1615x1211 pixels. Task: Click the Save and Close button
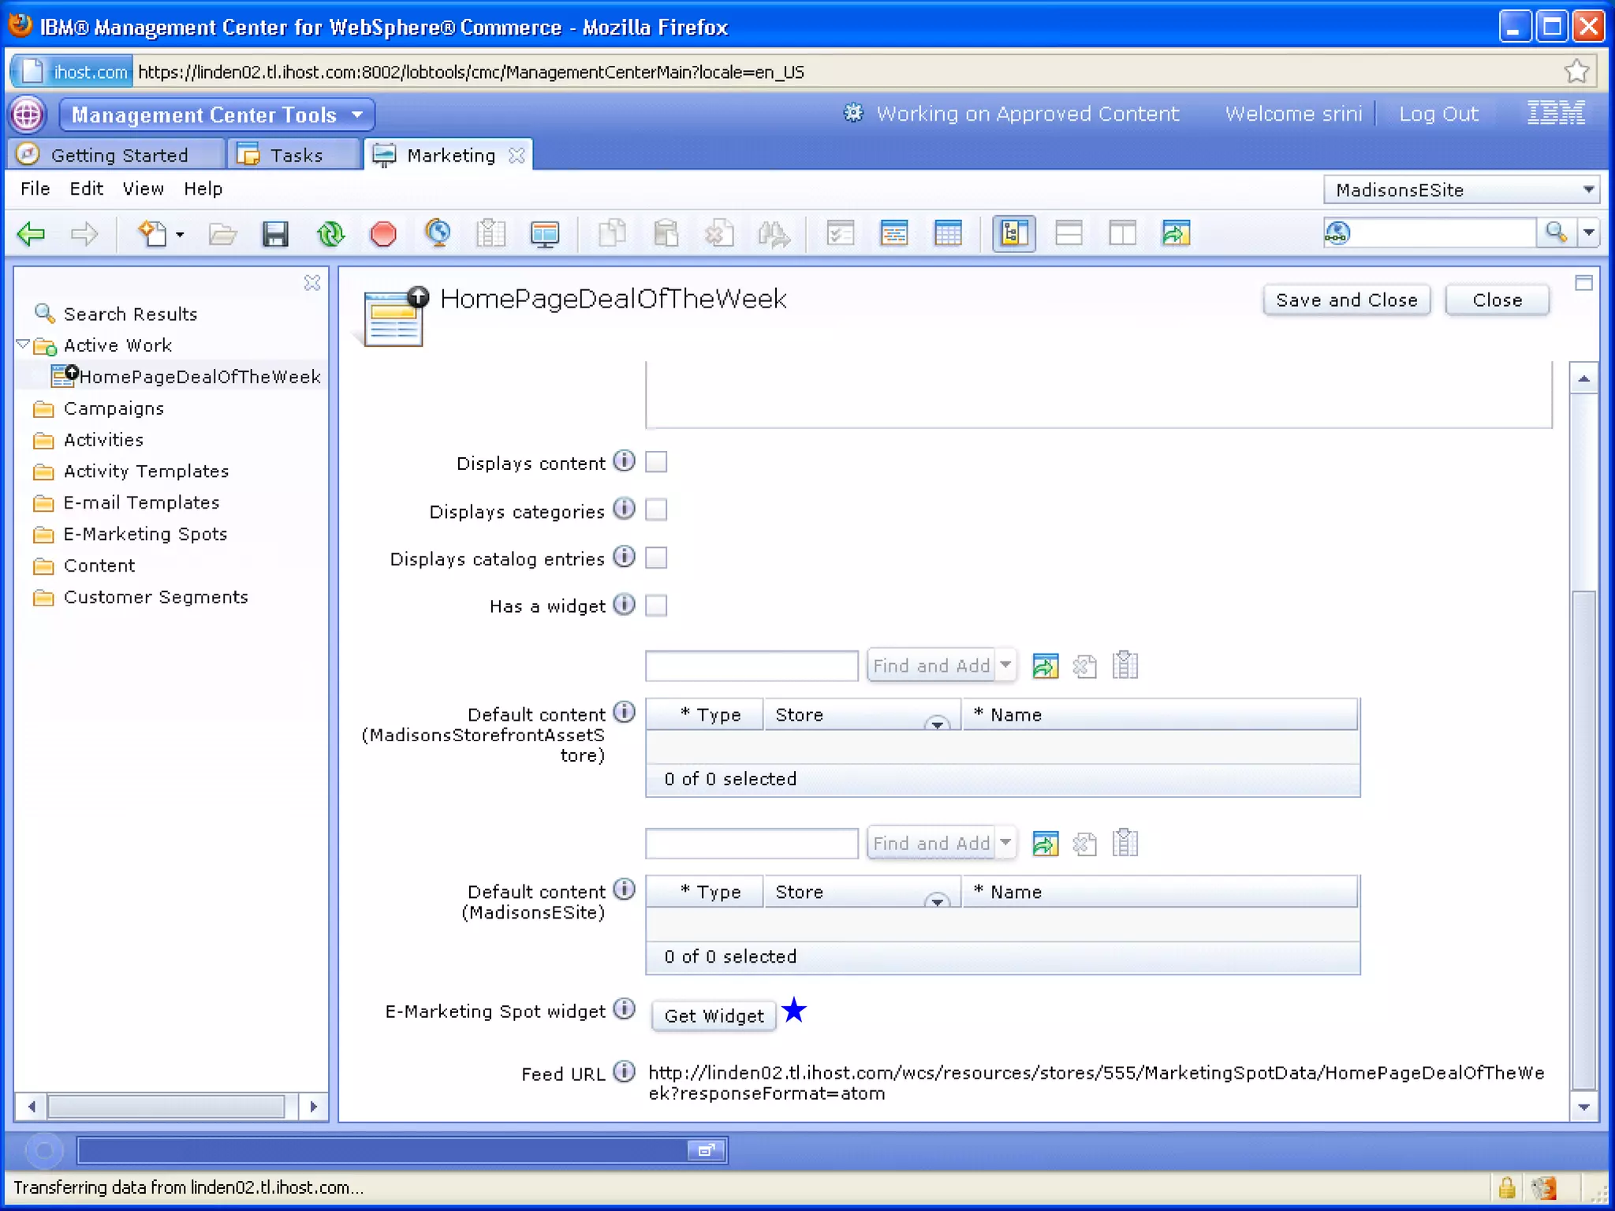(x=1346, y=300)
